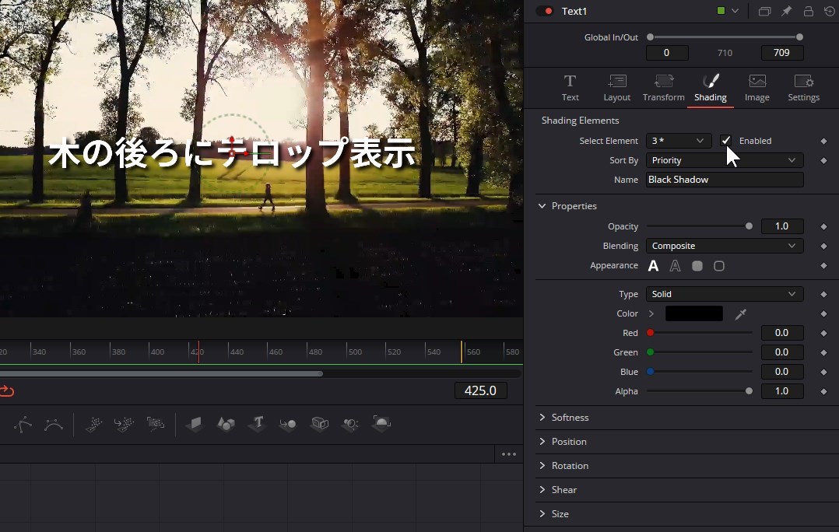
Task: Choose Text Outline appearance
Action: (x=676, y=266)
